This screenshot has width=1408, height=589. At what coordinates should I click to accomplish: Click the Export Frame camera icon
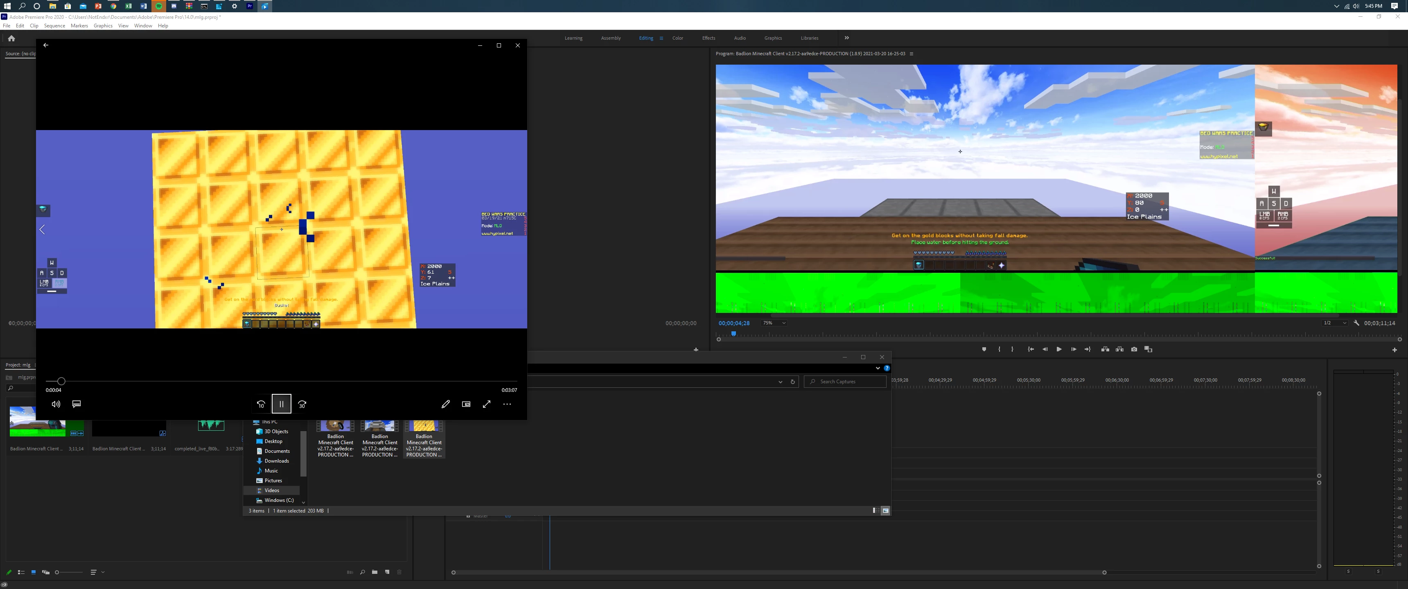point(1134,349)
